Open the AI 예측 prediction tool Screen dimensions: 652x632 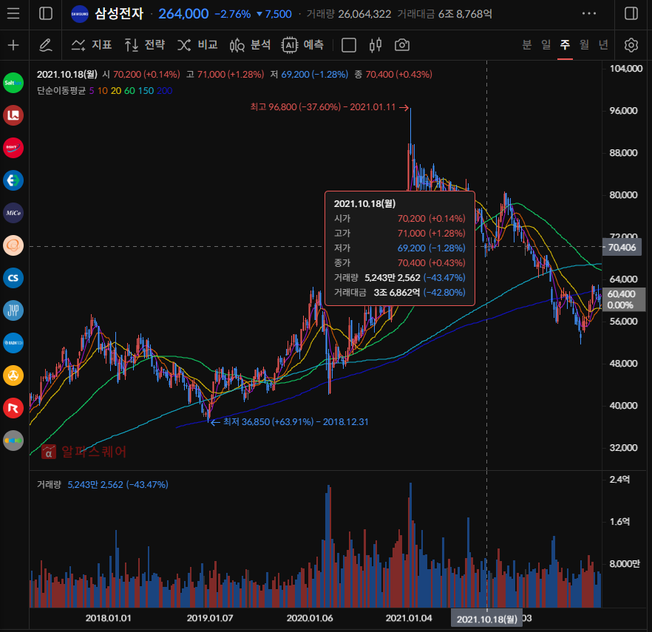[x=303, y=44]
